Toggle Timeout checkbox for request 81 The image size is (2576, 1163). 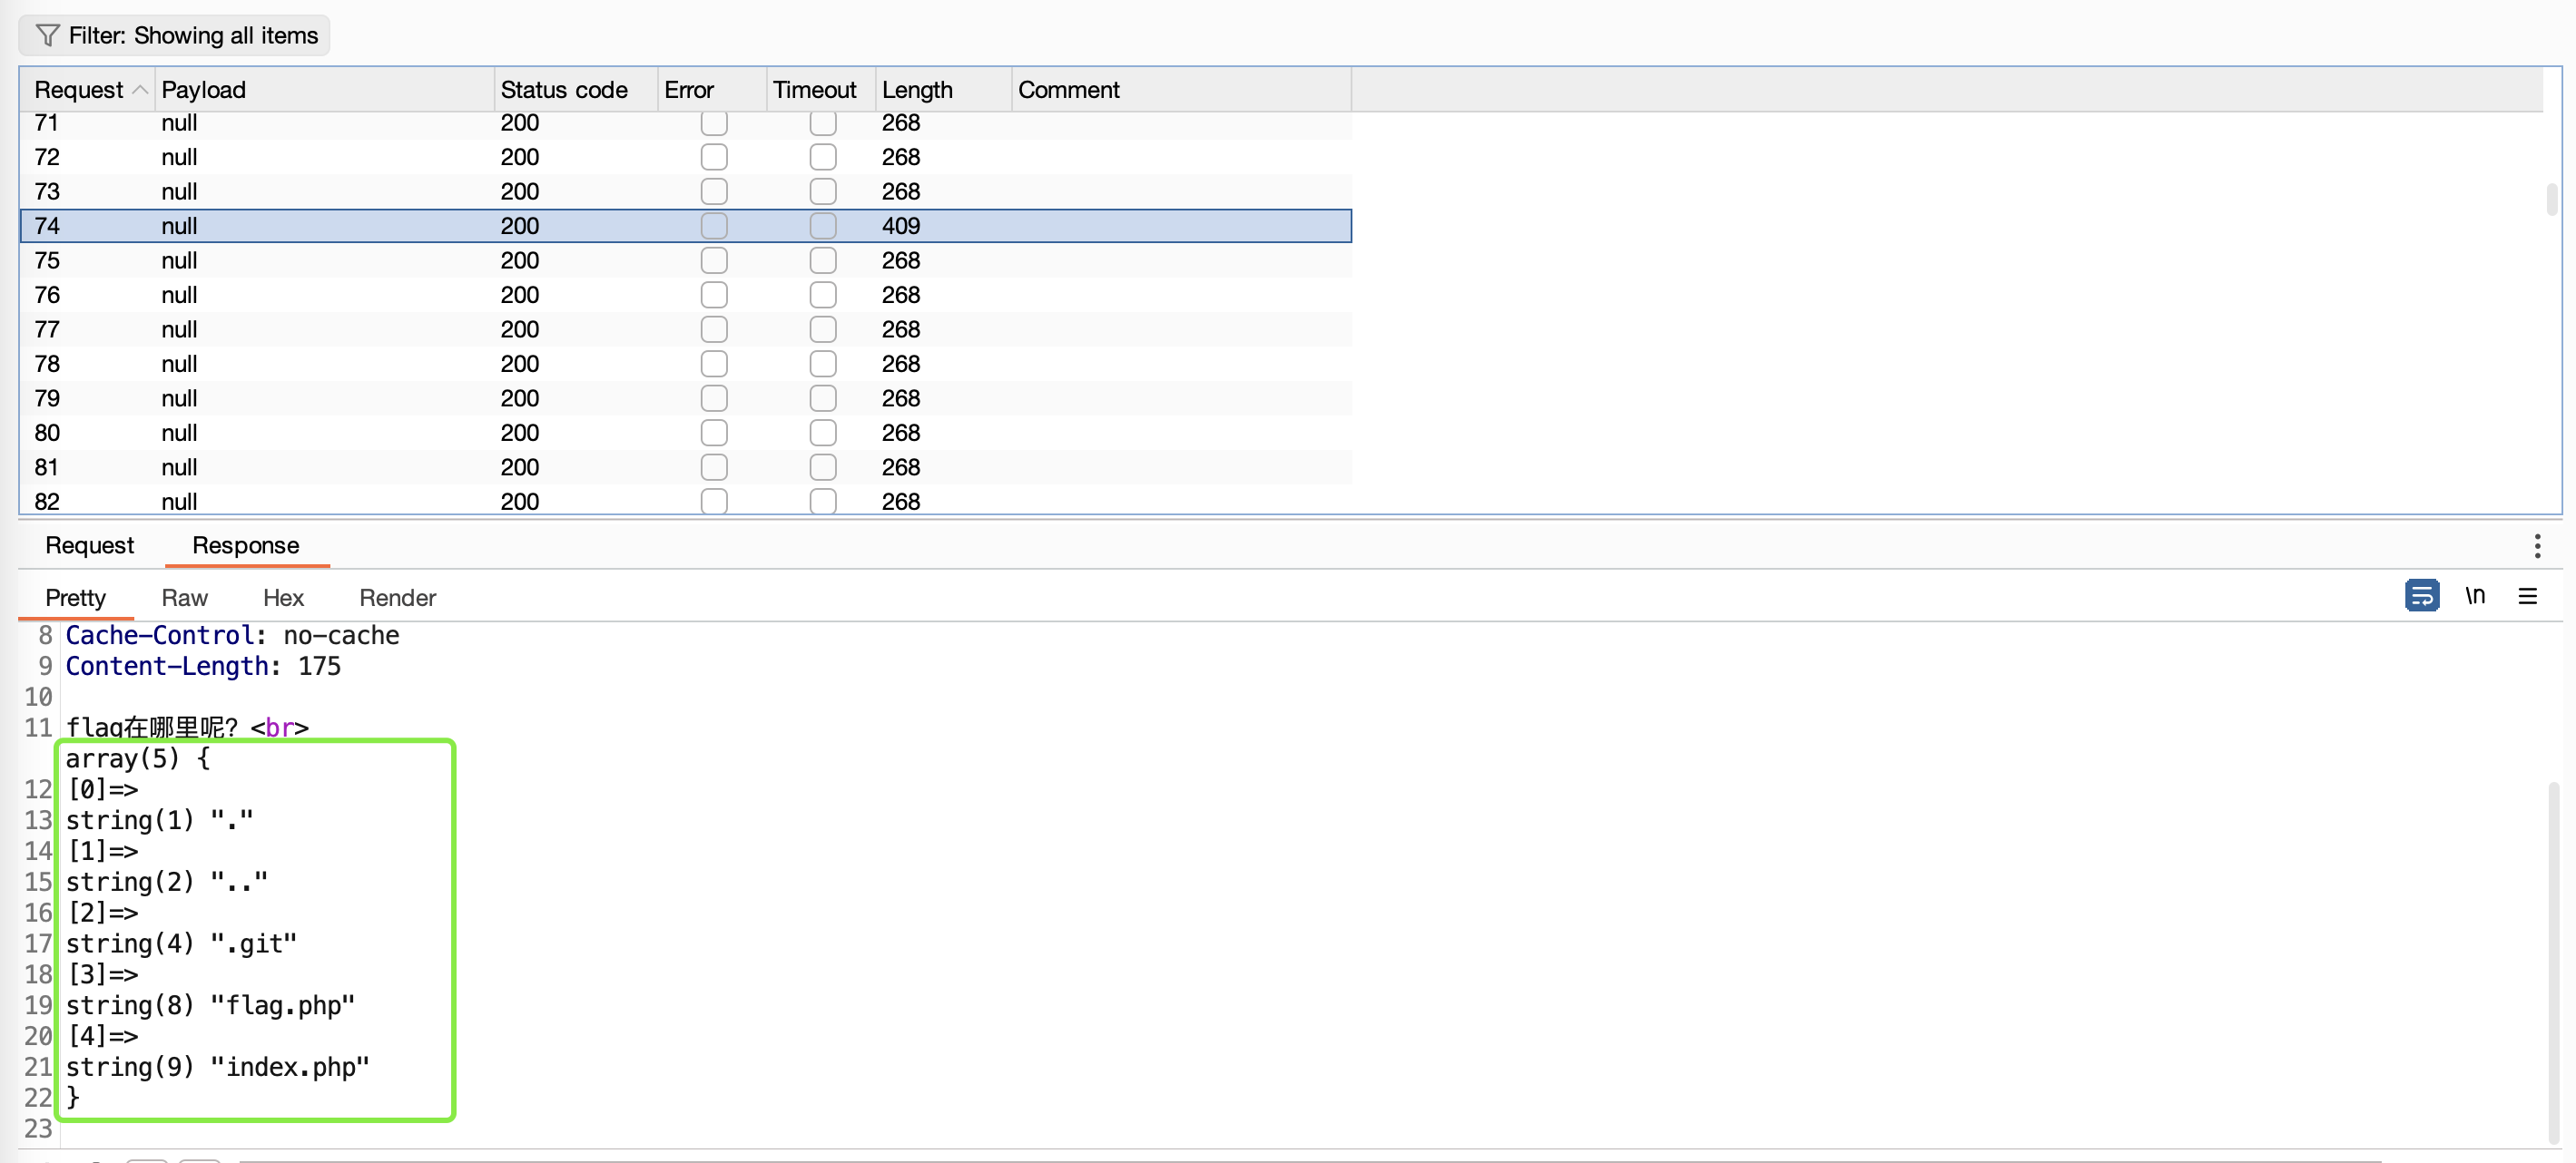coord(823,466)
